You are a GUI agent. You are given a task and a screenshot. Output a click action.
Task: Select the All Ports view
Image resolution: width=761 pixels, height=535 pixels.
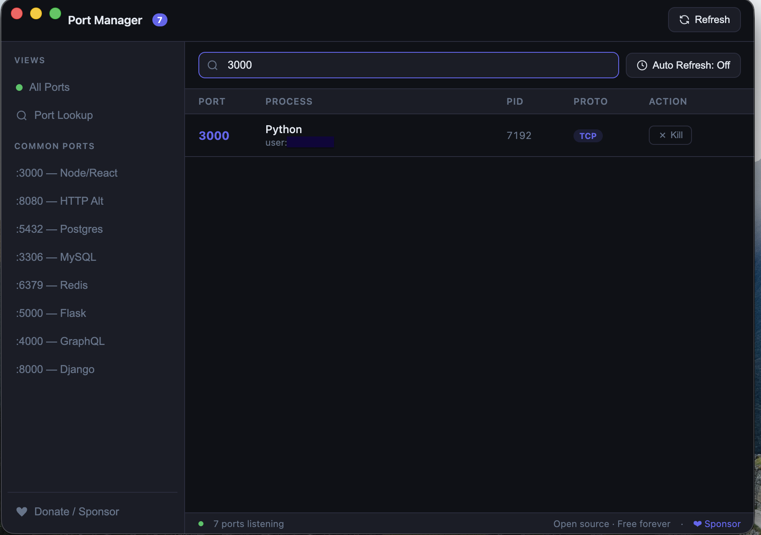(49, 87)
